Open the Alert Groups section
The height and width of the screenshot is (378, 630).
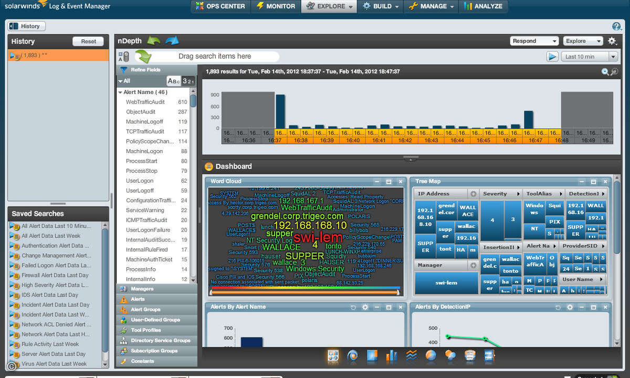[156, 310]
